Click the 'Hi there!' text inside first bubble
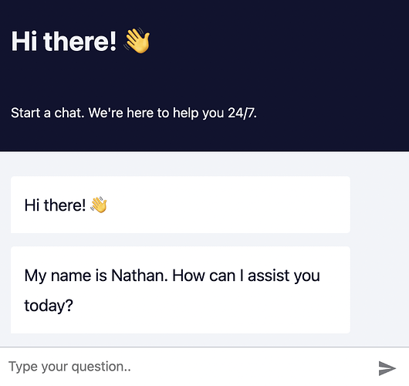409x386 pixels. 55,205
